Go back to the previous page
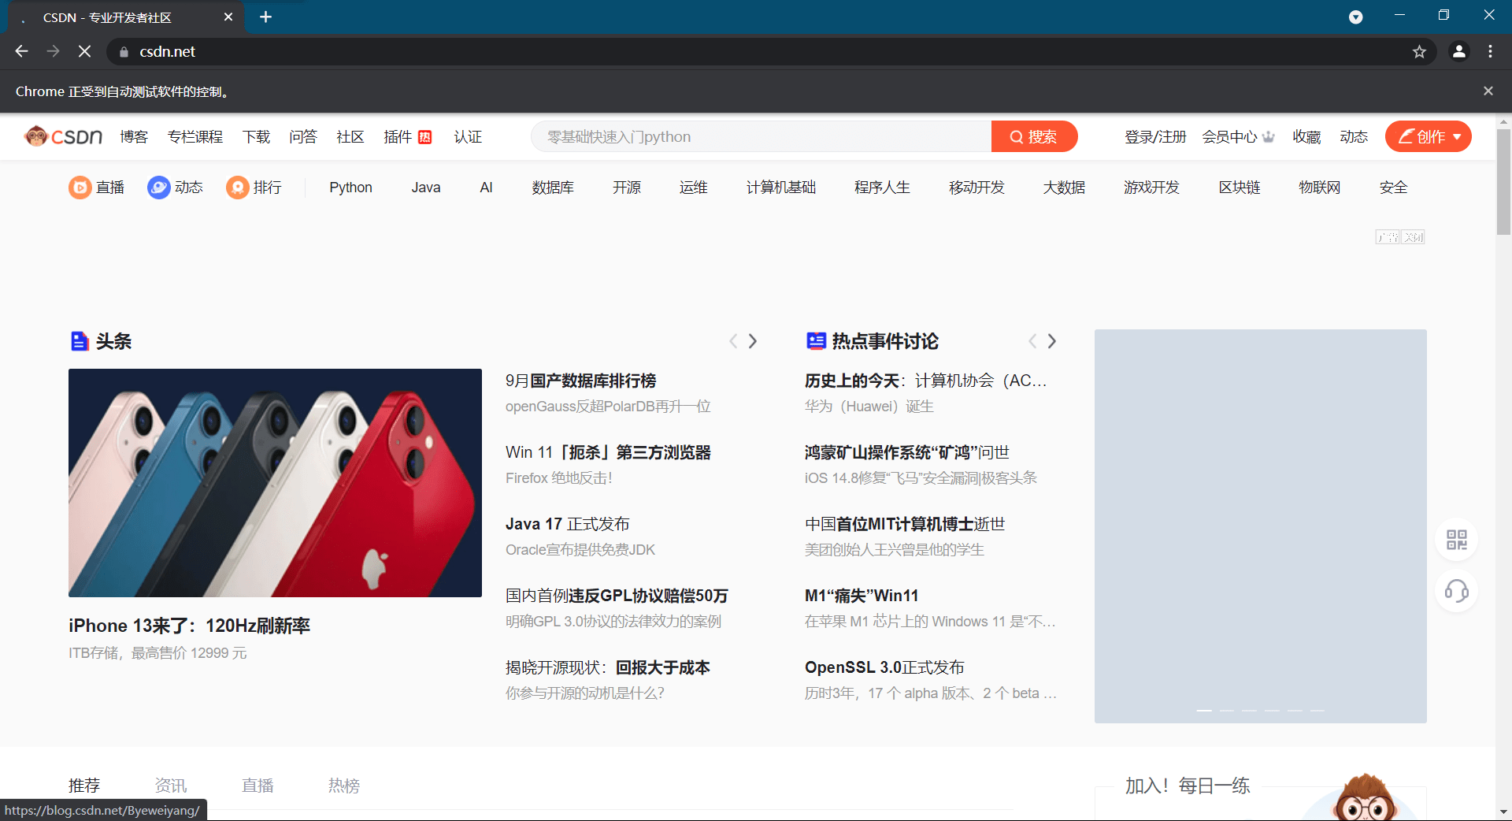The width and height of the screenshot is (1512, 821). pyautogui.click(x=21, y=51)
